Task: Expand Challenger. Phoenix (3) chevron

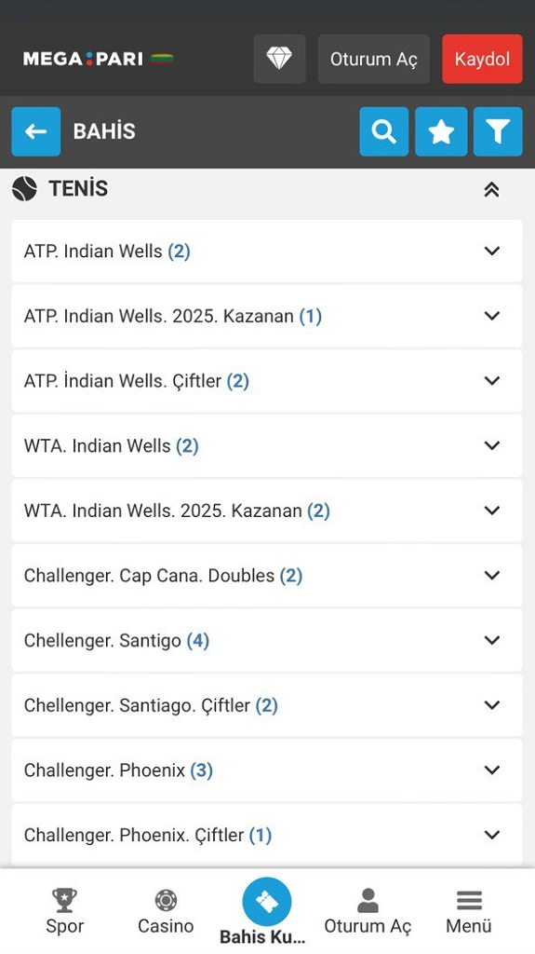Action: pyautogui.click(x=492, y=770)
